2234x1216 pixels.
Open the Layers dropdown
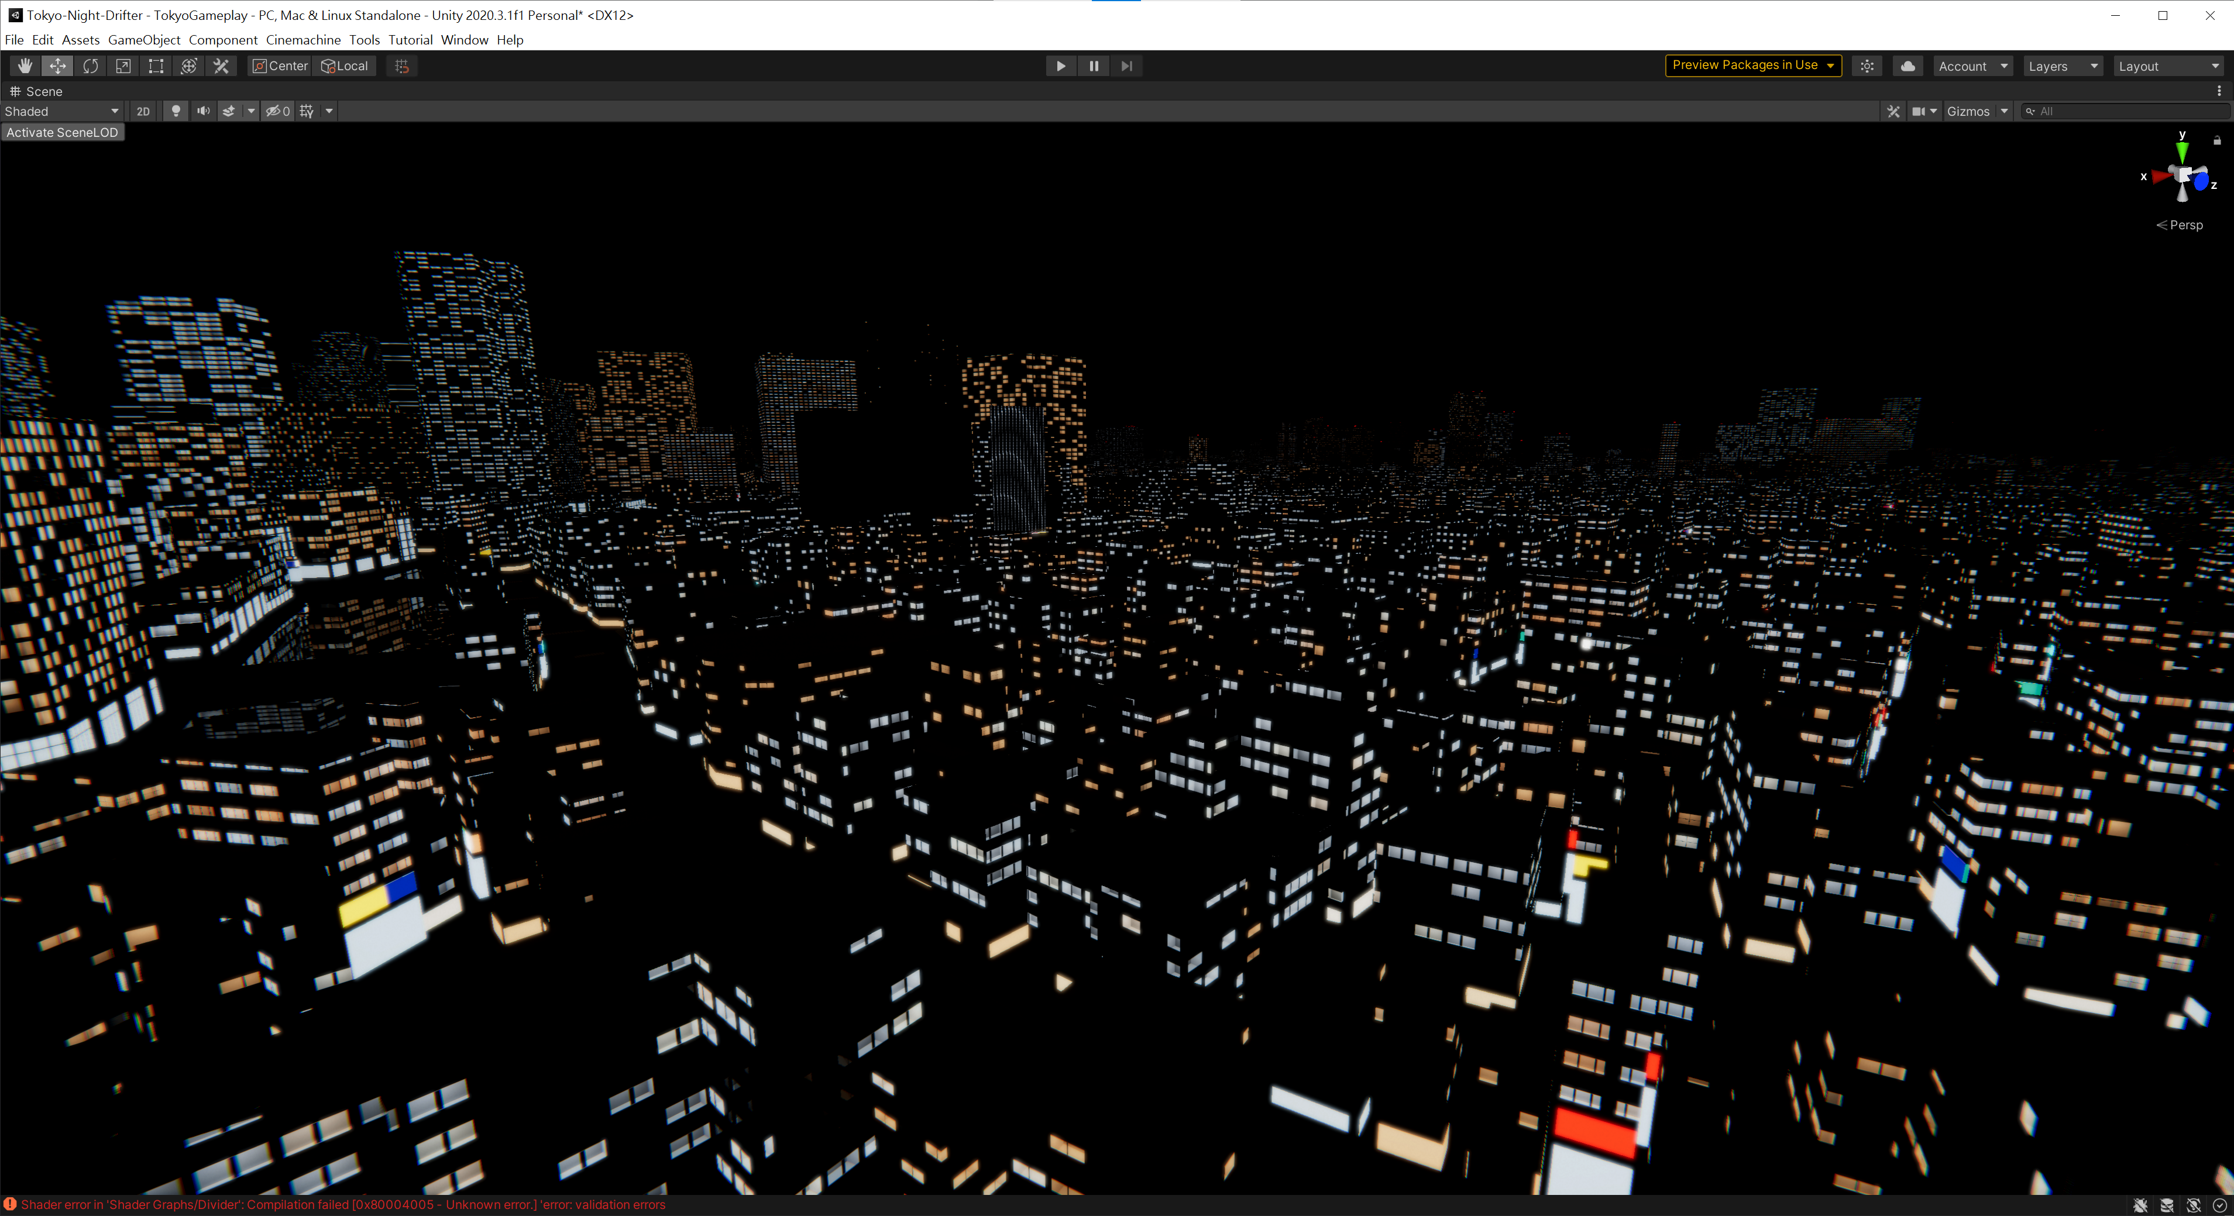[x=2063, y=66]
